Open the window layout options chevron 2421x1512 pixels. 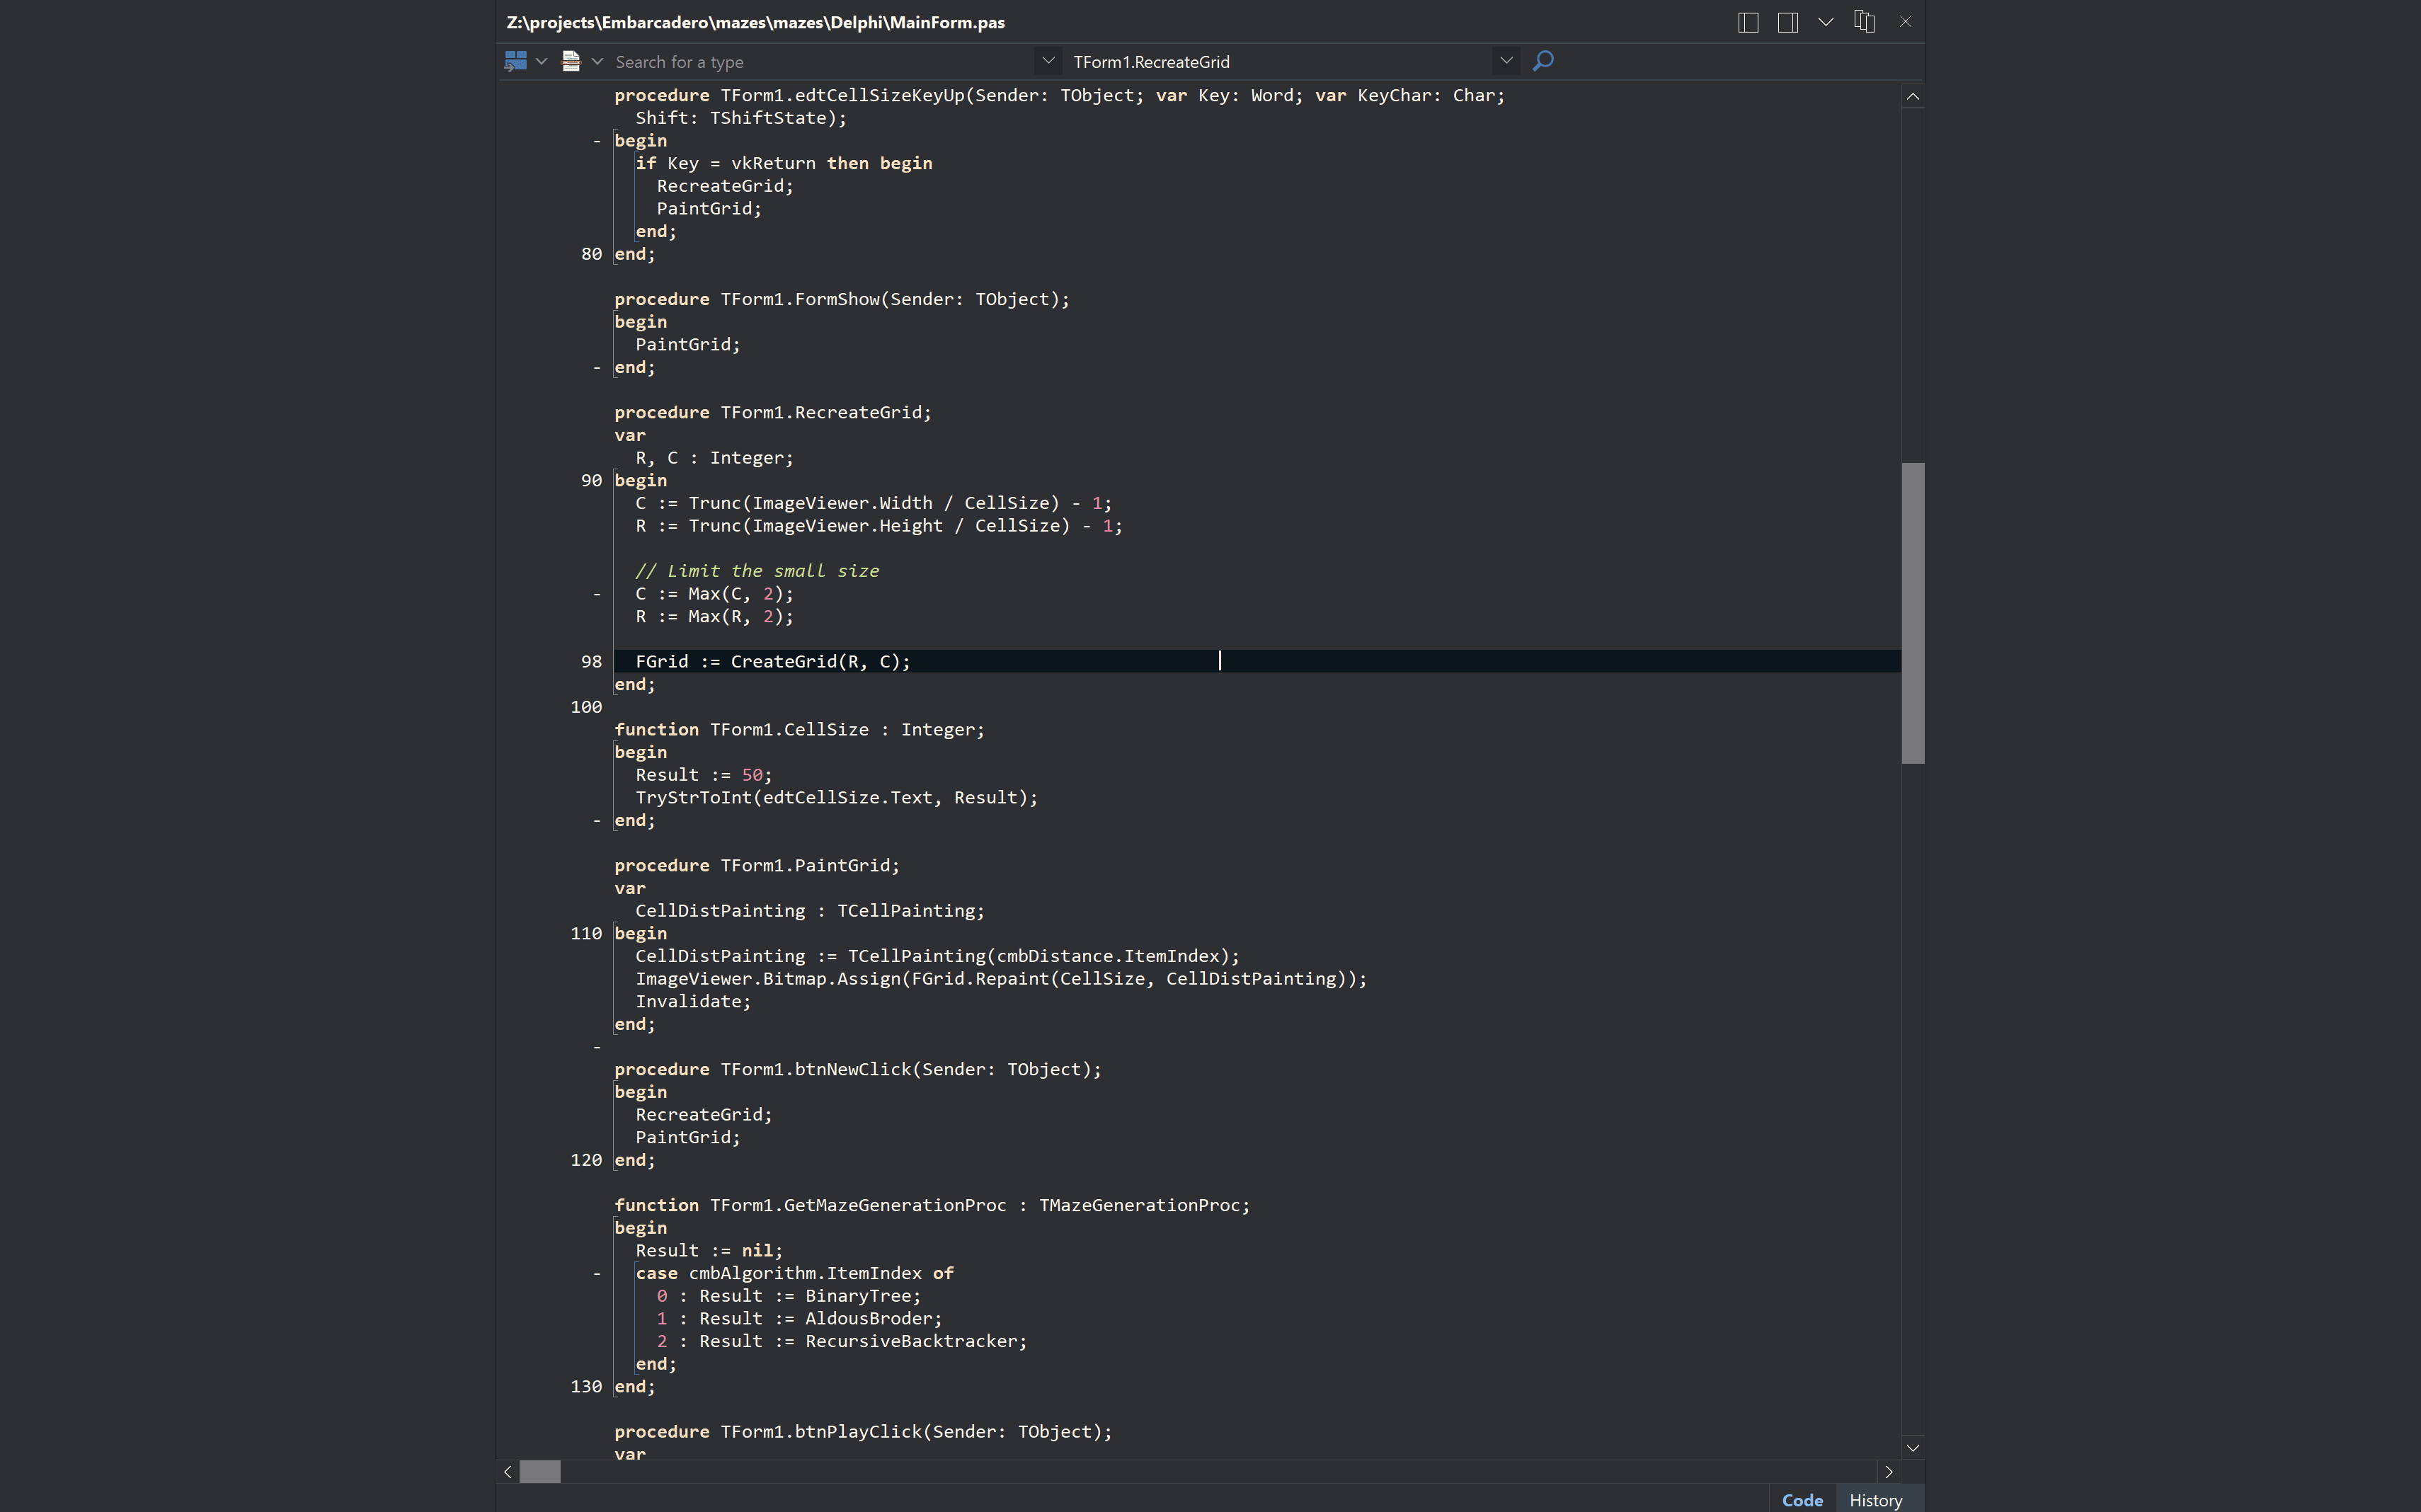(1825, 22)
